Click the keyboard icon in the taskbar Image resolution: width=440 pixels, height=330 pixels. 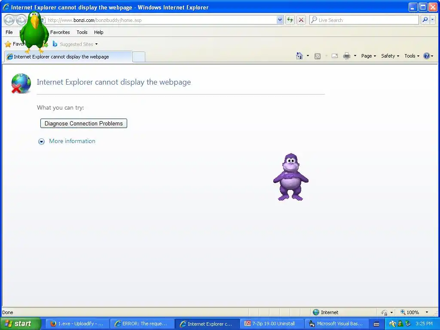[x=376, y=324]
